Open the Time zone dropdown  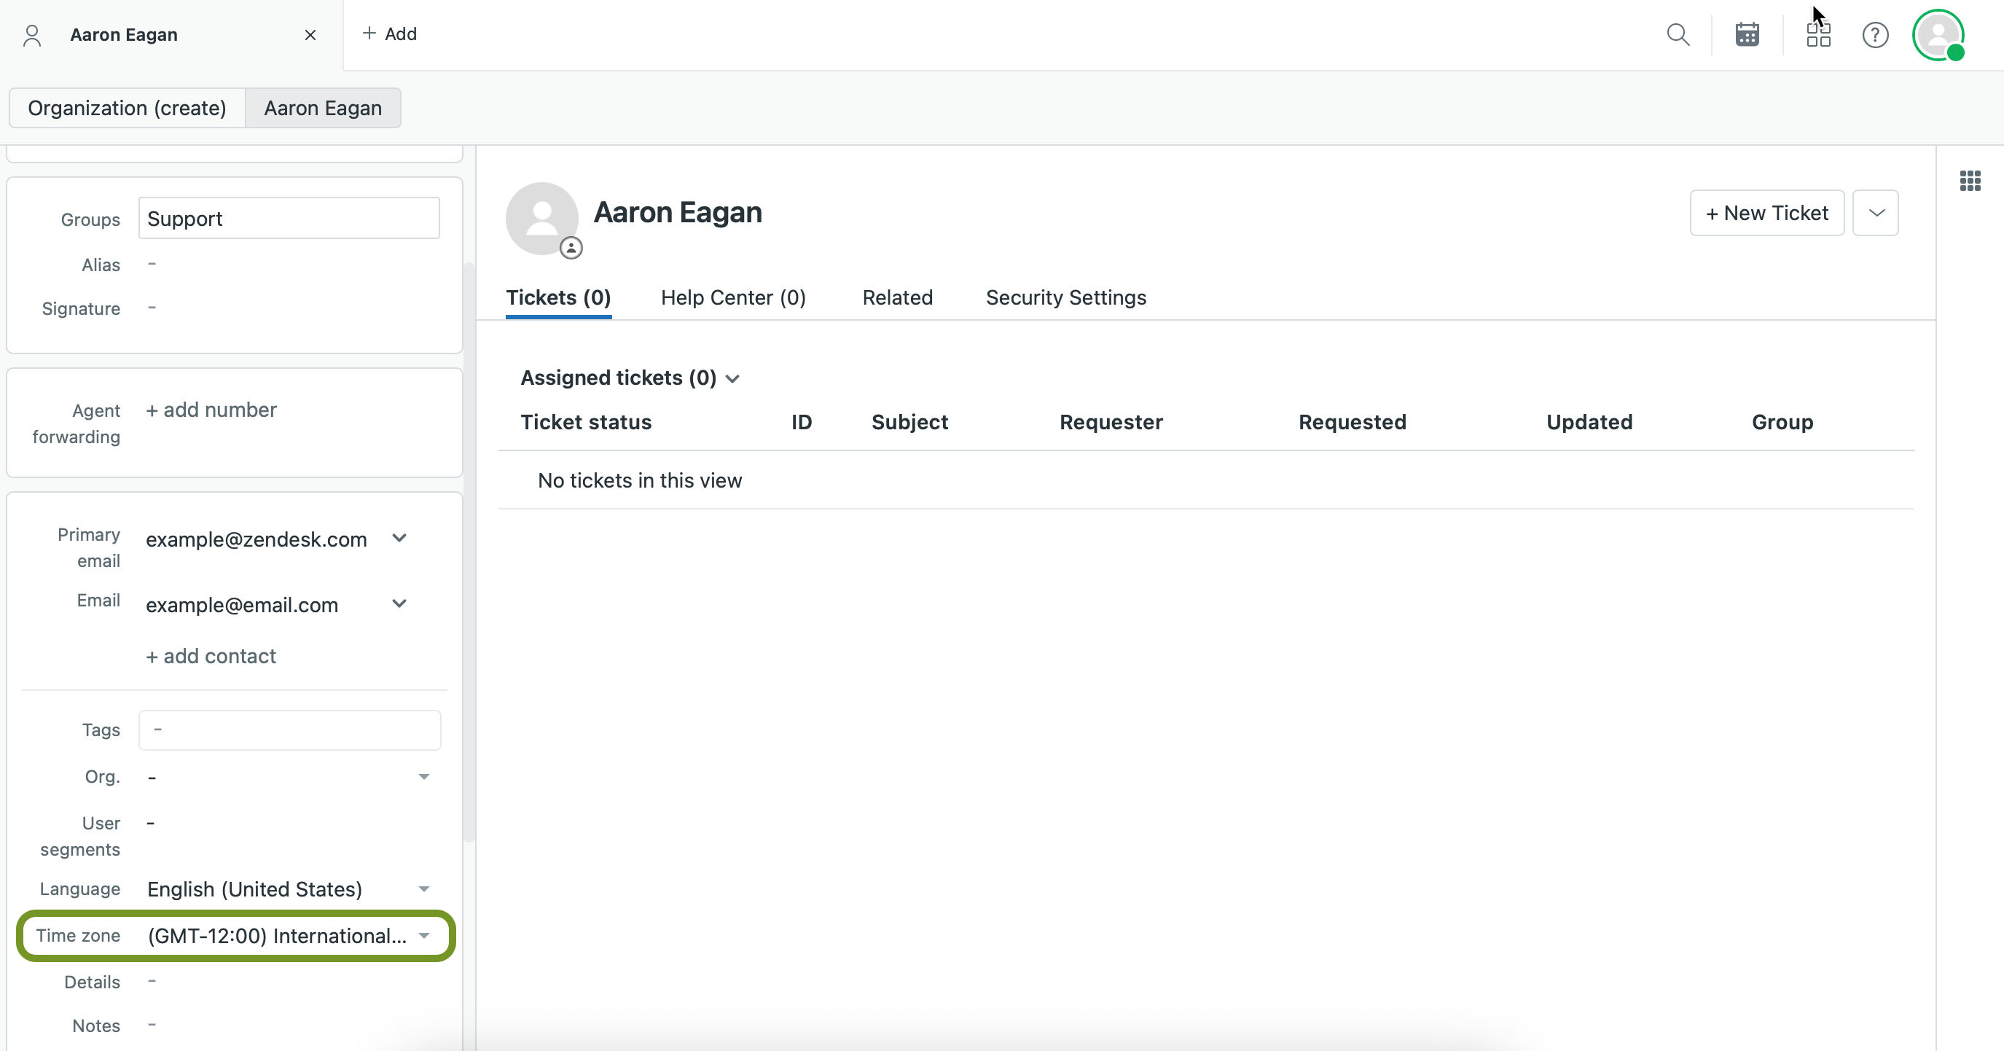424,935
